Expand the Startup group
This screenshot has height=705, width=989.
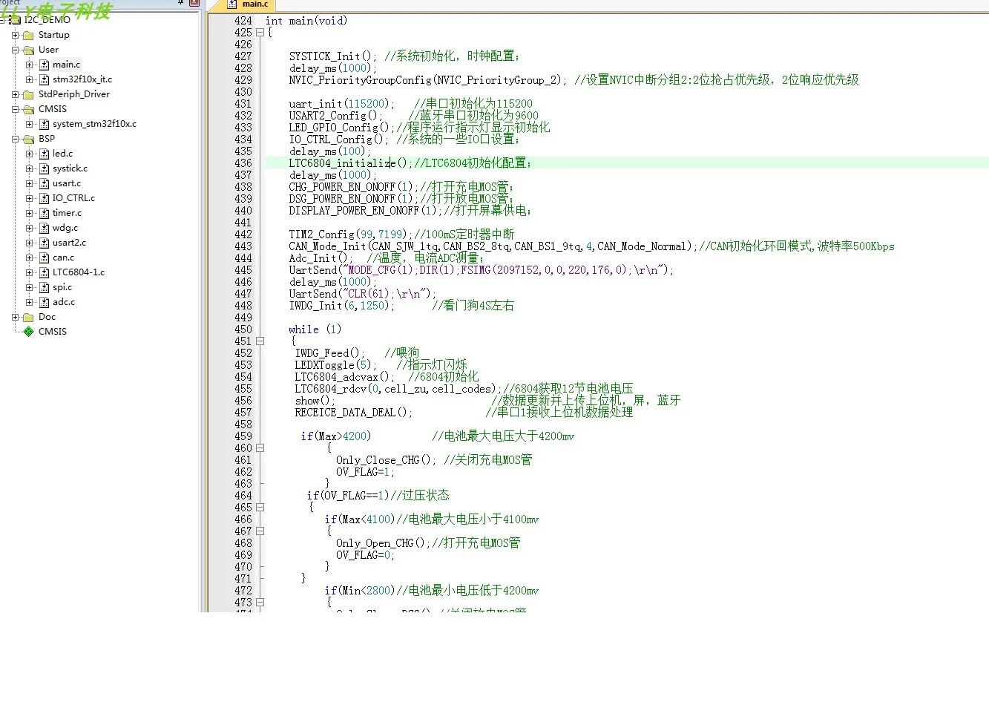point(15,35)
